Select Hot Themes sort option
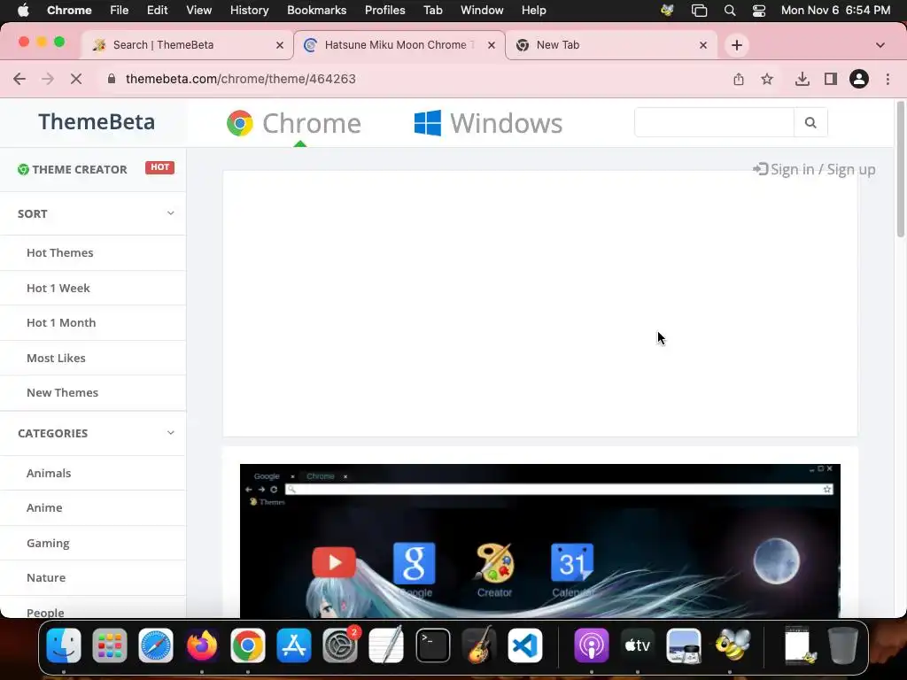 [60, 252]
